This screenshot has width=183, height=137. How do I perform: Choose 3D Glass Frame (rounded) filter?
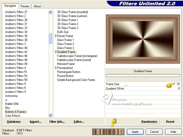click(x=73, y=12)
